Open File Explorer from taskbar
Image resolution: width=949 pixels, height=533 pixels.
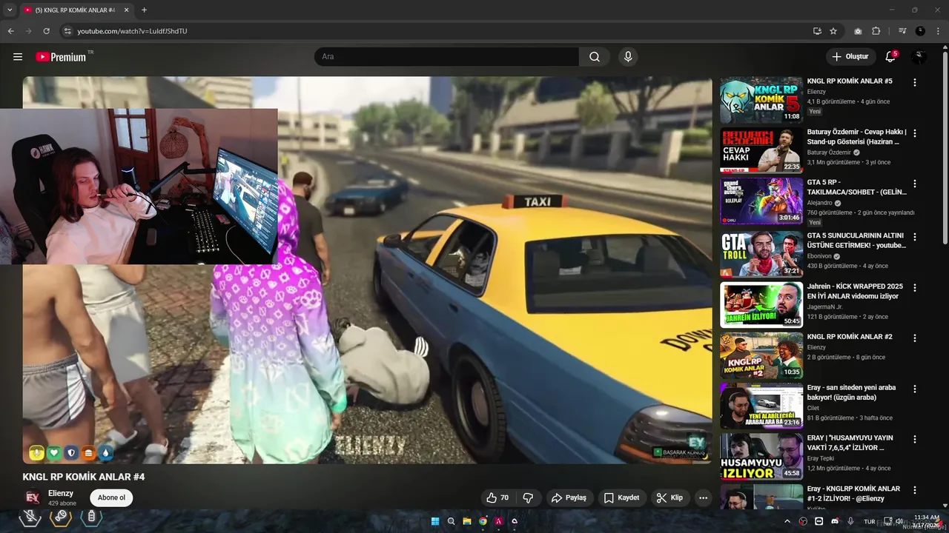(x=467, y=521)
